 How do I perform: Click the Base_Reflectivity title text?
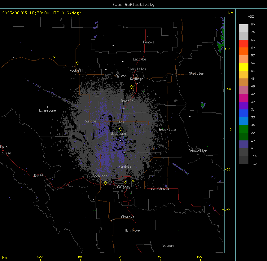pyautogui.click(x=133, y=5)
